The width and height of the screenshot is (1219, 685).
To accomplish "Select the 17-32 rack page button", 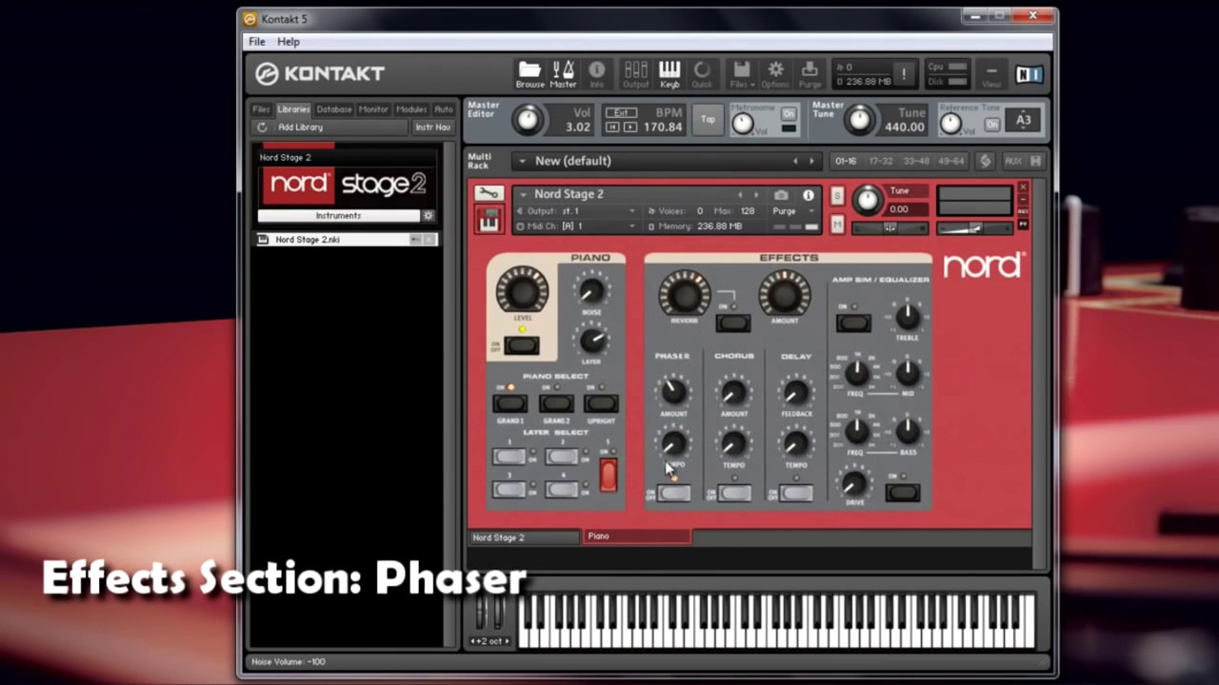I will 881,161.
